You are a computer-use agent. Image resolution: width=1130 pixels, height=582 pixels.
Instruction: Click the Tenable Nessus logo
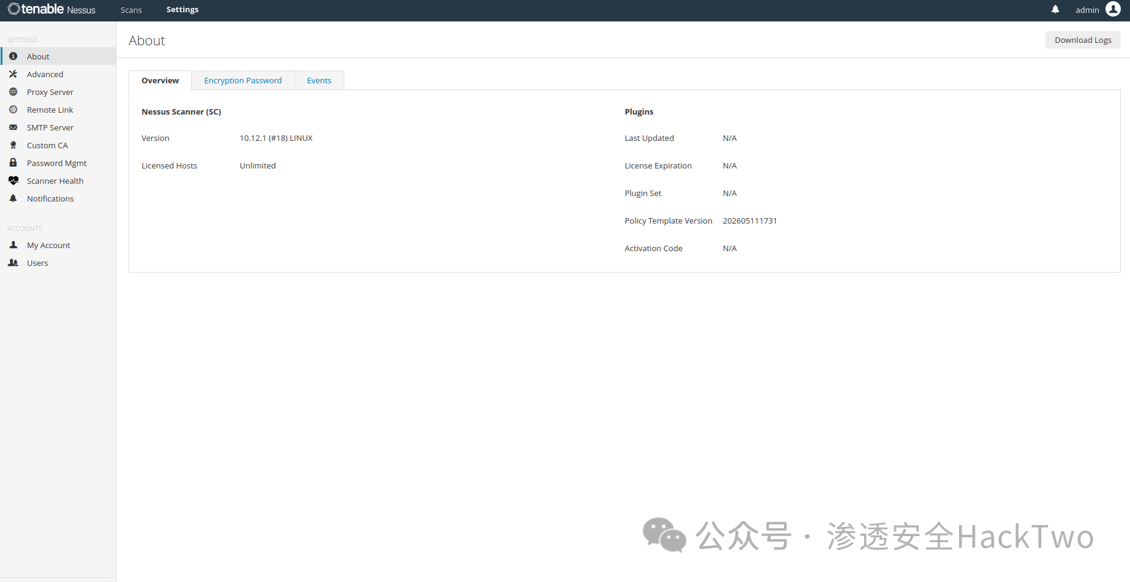(x=51, y=9)
